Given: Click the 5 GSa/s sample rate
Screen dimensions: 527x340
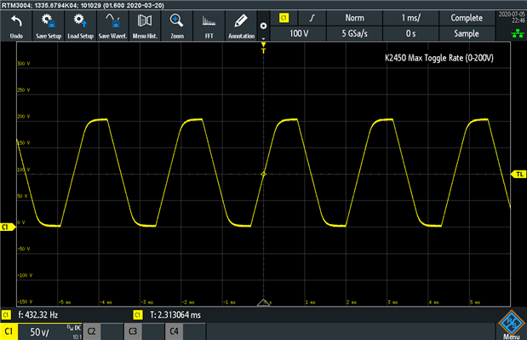Looking at the screenshot, I should tap(354, 33).
